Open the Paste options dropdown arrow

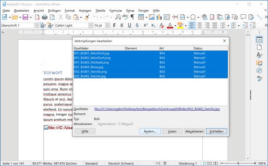click(x=81, y=17)
